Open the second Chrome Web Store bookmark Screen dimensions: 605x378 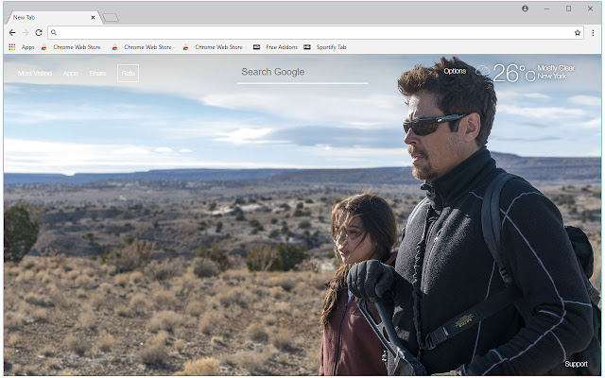(143, 47)
